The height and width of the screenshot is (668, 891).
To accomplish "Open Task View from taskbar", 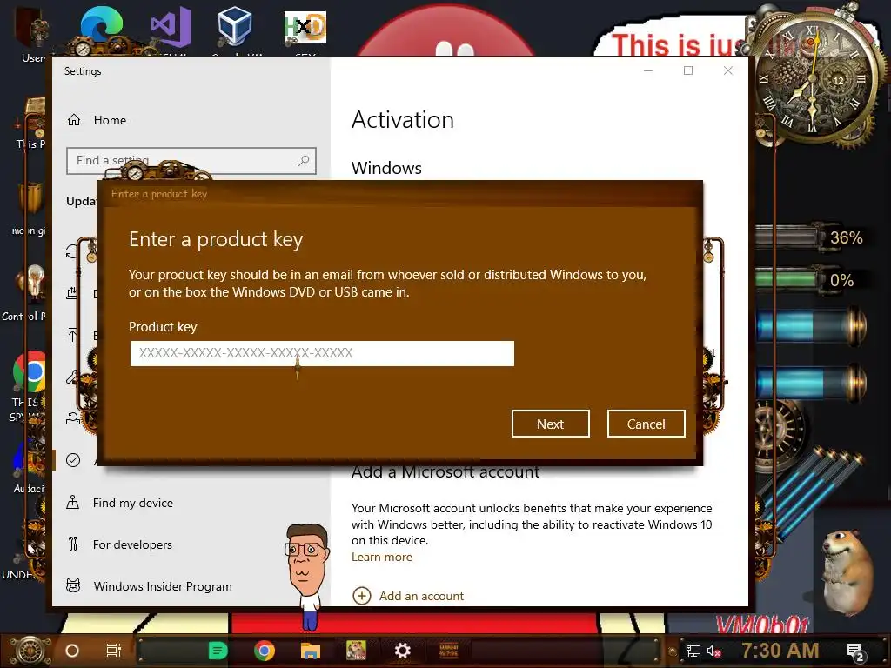I will (114, 651).
